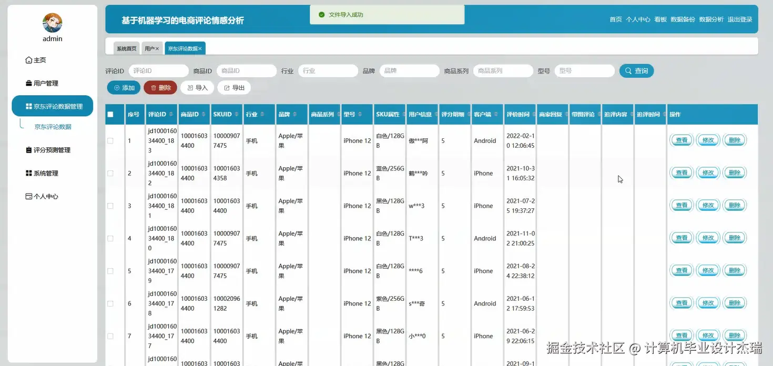
Task: Check the row 2 checkbox
Action: 110,174
